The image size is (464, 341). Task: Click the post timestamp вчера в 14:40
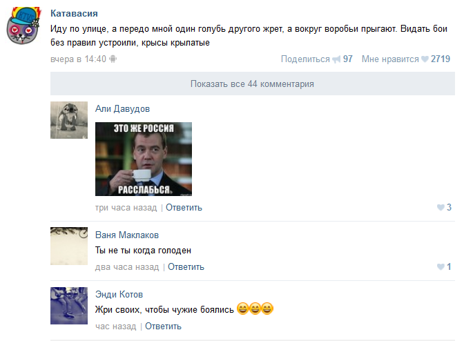(78, 59)
